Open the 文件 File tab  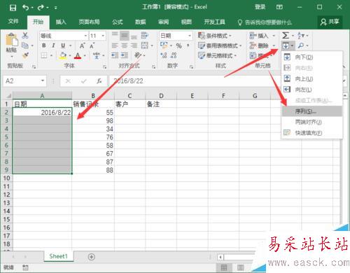point(13,22)
